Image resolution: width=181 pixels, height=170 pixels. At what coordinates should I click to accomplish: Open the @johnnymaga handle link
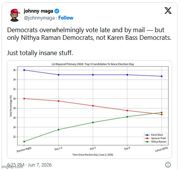[39, 18]
